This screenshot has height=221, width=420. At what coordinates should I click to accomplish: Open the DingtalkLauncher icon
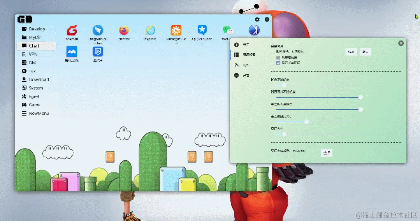(x=98, y=30)
